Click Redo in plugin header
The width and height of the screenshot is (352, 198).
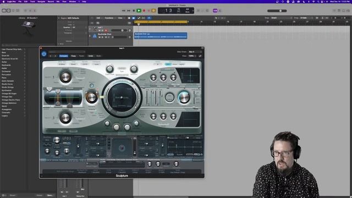[x=98, y=56]
